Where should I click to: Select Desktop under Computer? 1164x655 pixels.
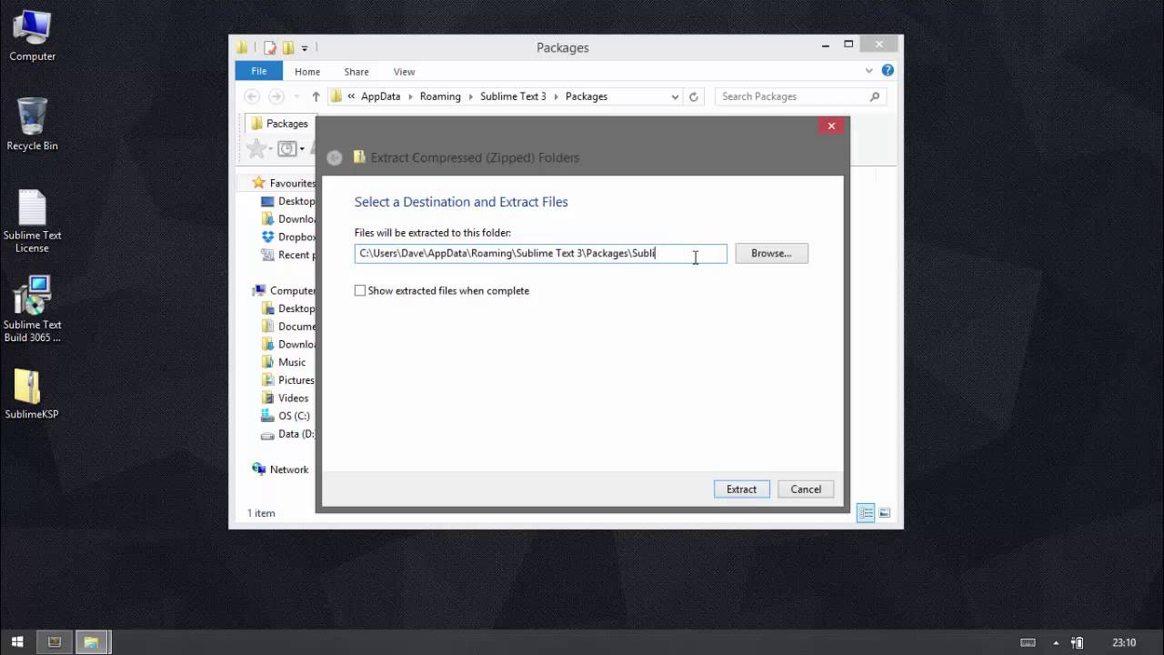[288, 308]
